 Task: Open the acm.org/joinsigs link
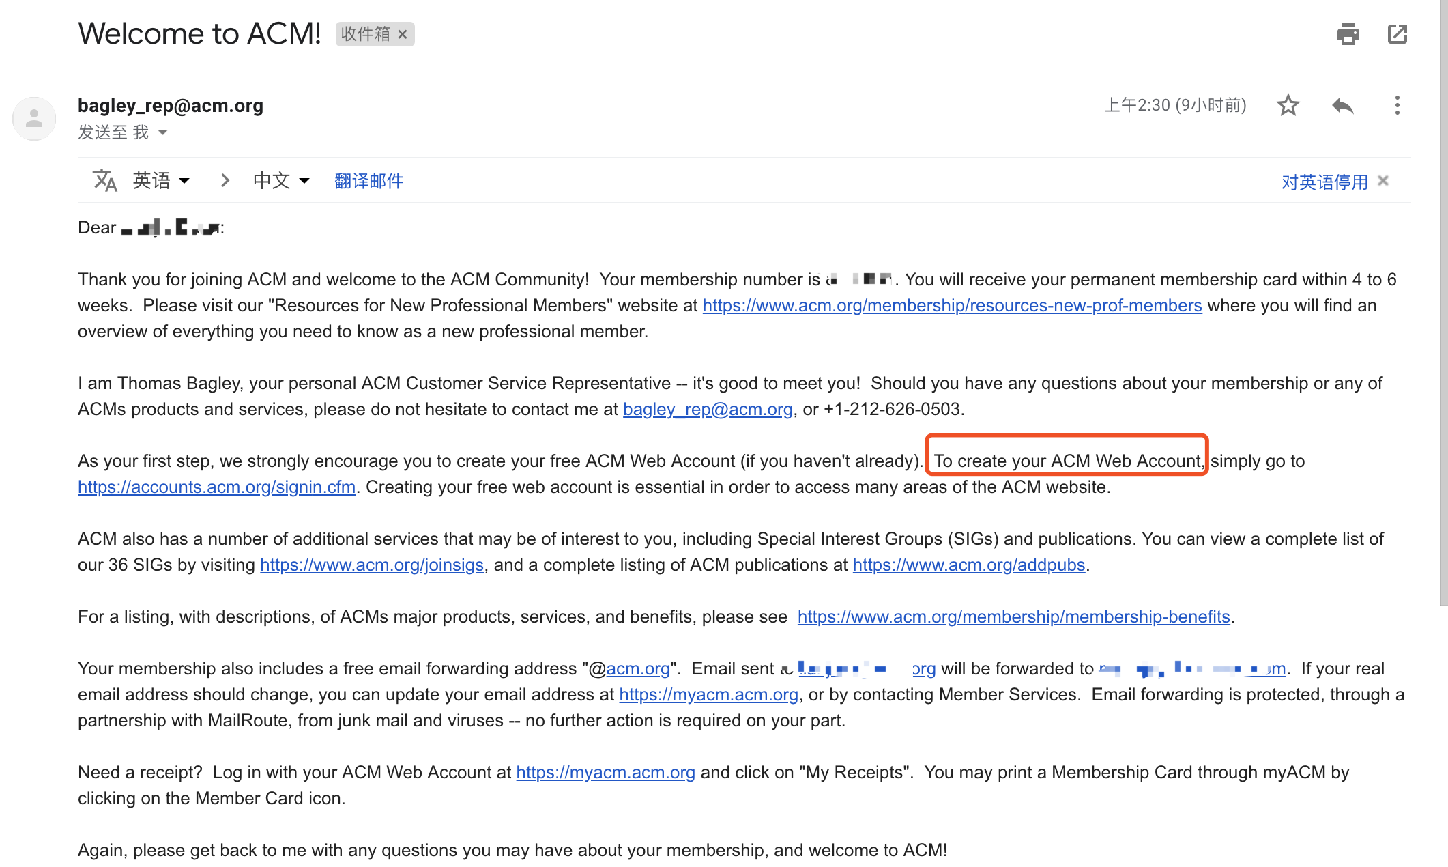coord(371,565)
